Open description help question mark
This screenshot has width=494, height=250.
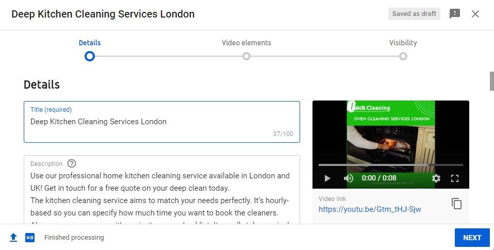pos(72,163)
